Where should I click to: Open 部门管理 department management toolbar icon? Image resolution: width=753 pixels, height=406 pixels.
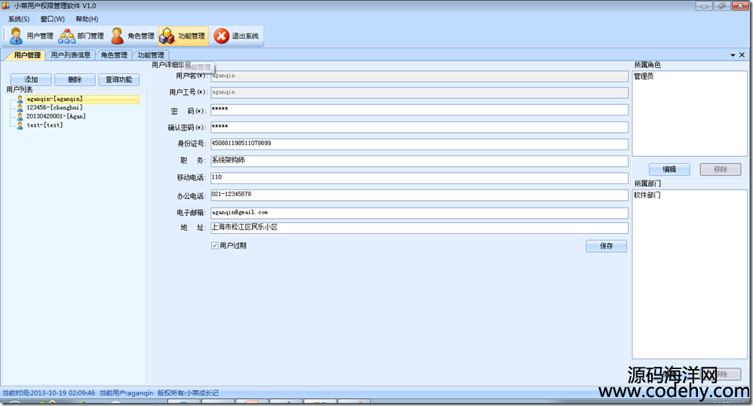pos(81,35)
